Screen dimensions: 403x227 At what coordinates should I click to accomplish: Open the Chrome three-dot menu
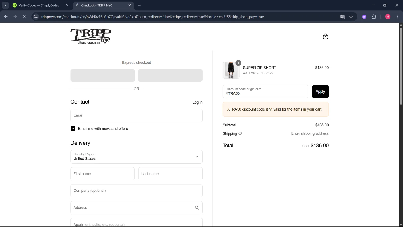397,17
